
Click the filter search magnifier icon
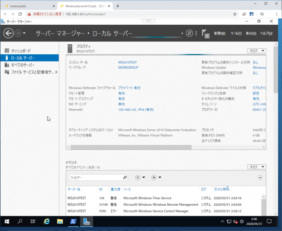coord(125,177)
